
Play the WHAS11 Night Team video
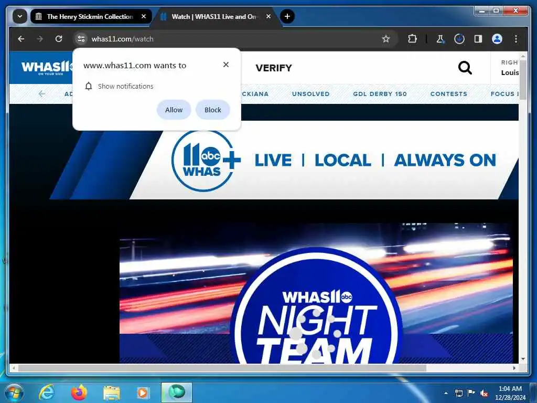click(x=316, y=293)
